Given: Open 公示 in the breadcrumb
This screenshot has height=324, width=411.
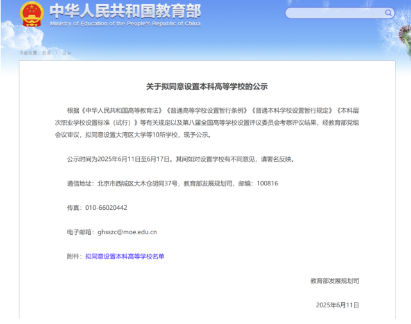Looking at the screenshot, I should tap(67, 53).
